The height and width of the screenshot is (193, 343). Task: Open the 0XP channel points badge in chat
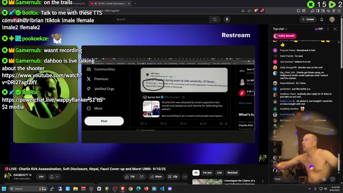click(319, 29)
